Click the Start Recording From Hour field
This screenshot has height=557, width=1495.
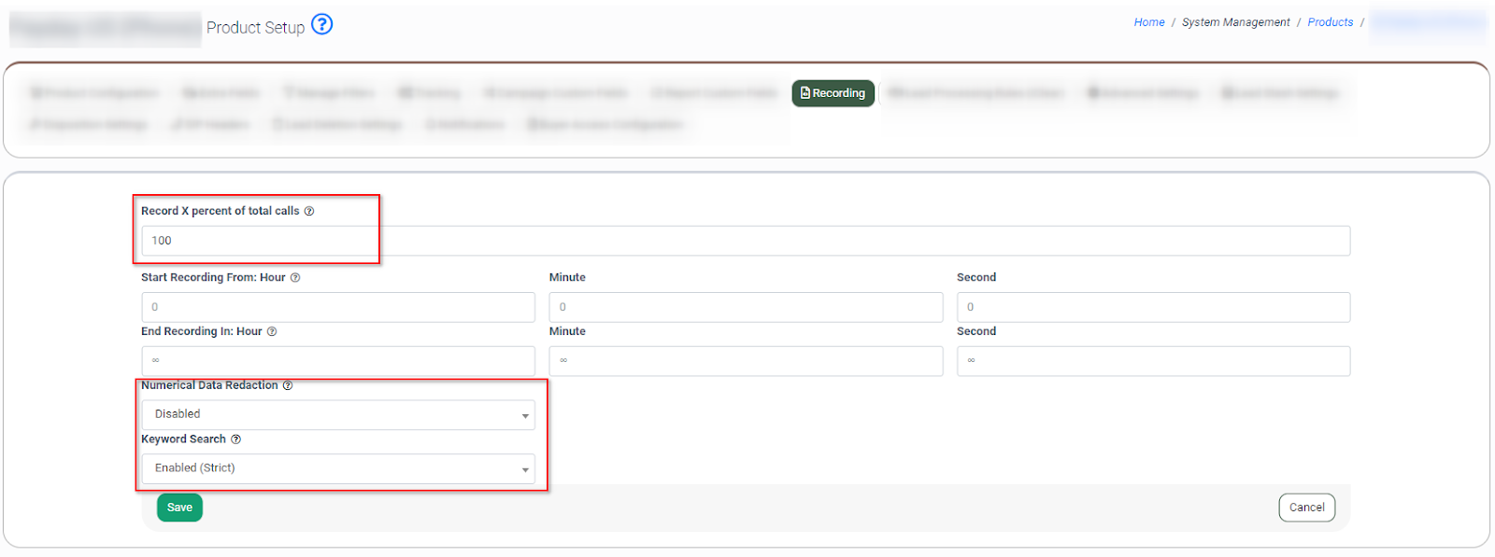pos(337,307)
